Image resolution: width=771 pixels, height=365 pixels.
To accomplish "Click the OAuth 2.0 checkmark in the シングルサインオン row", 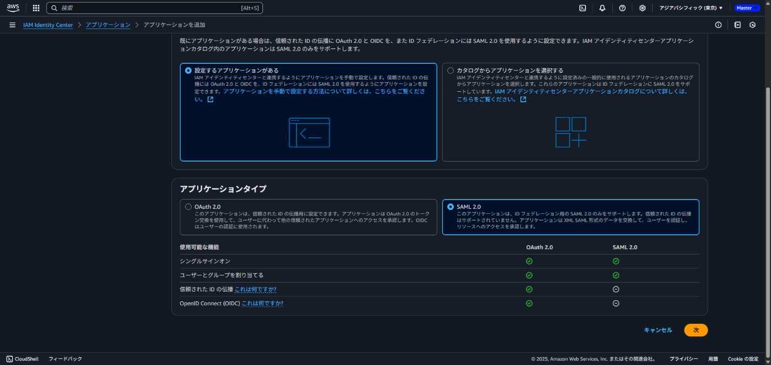I will 529,261.
